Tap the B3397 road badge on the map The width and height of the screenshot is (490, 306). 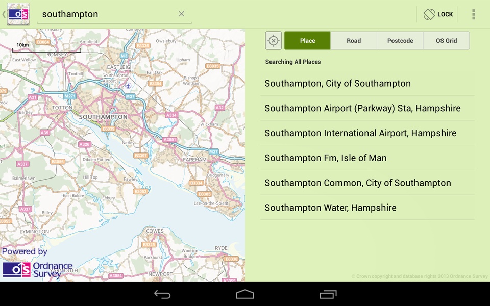pos(141,155)
